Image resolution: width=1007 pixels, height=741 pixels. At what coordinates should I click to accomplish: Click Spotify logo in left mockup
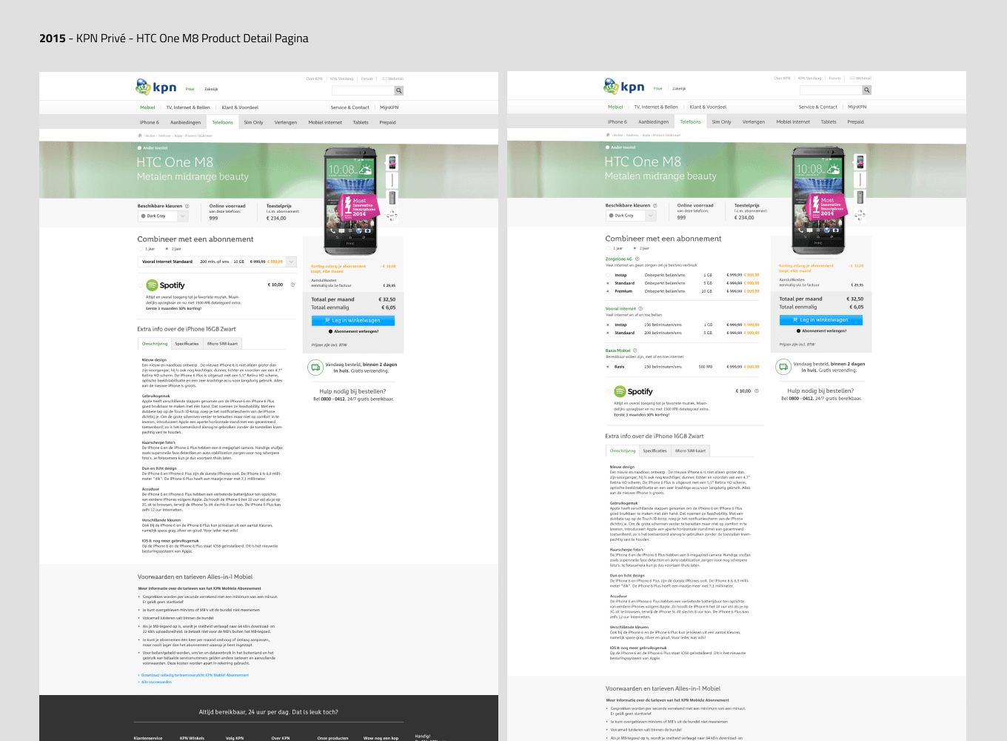[165, 285]
